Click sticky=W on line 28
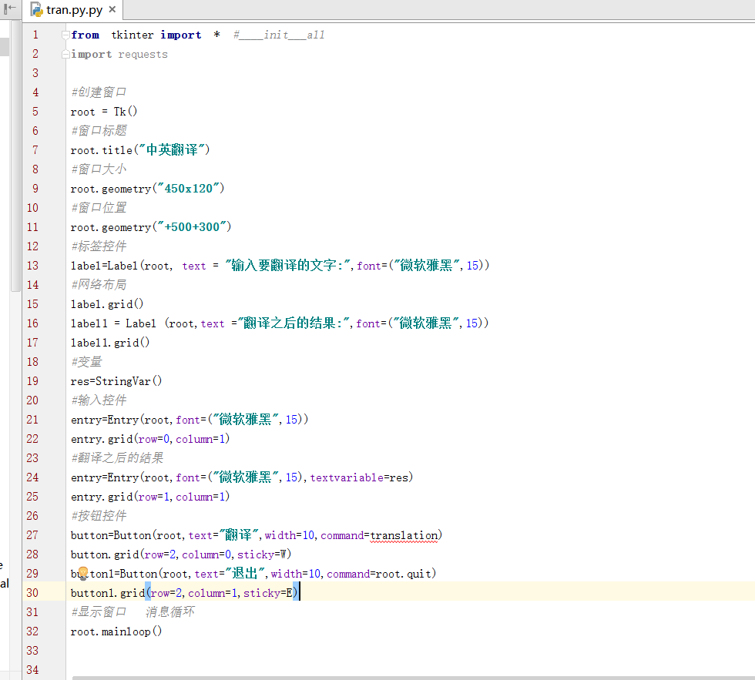Image resolution: width=755 pixels, height=680 pixels. 261,554
